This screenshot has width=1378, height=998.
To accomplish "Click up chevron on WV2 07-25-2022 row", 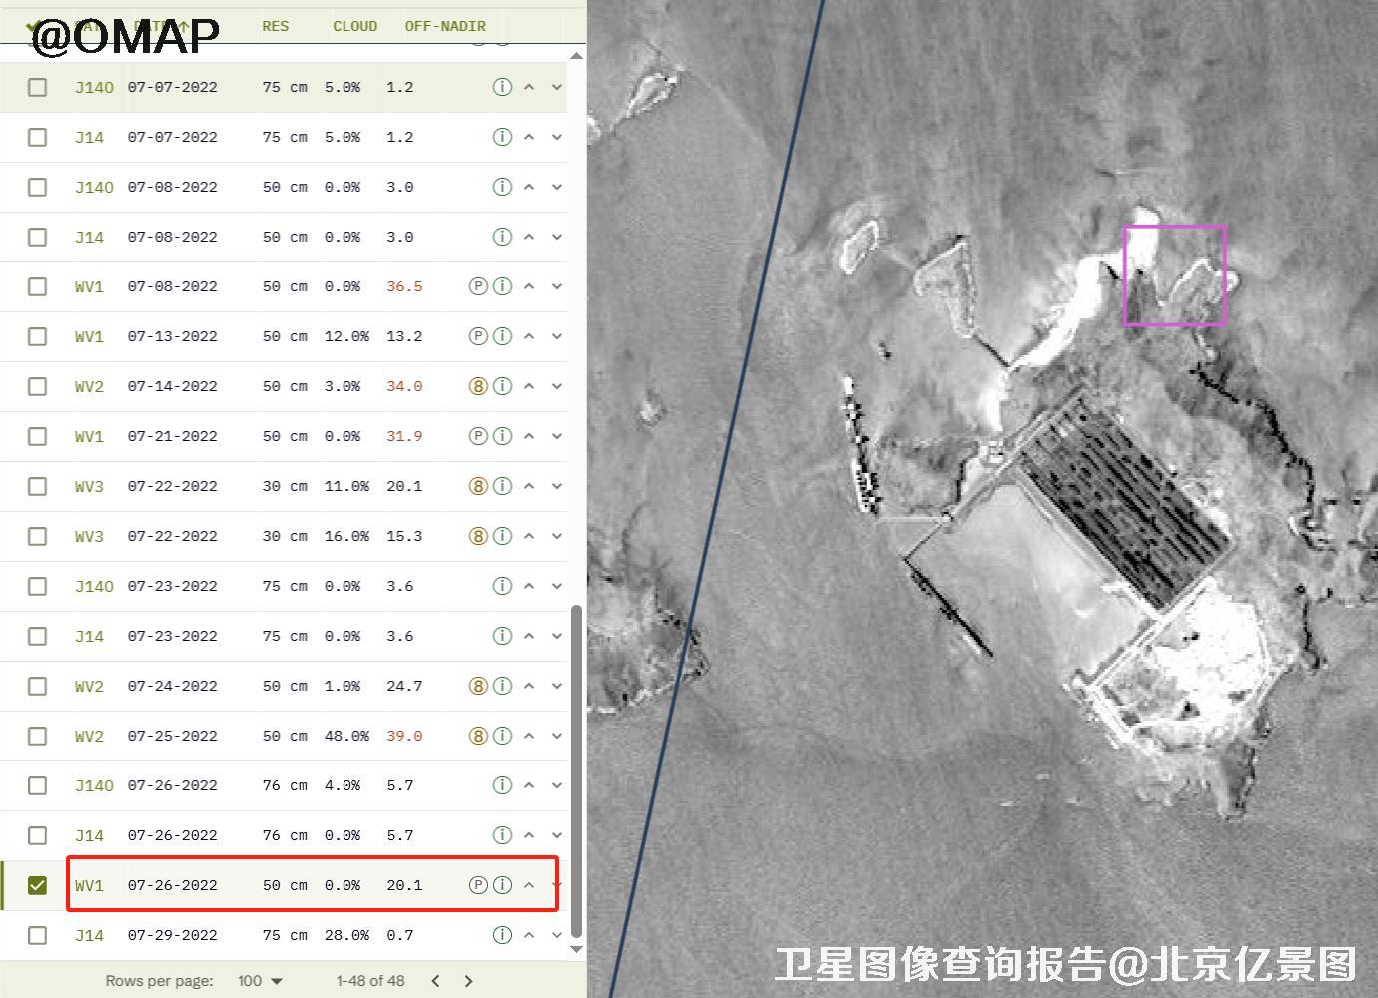I will [x=529, y=736].
